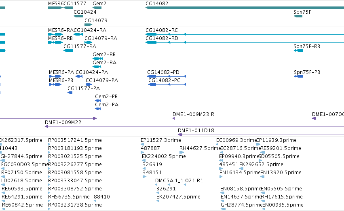Click transcript CG14082-RD label
The image size is (344, 211).
pos(162,38)
